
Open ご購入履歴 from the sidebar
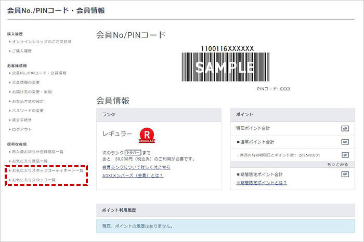(x=22, y=51)
